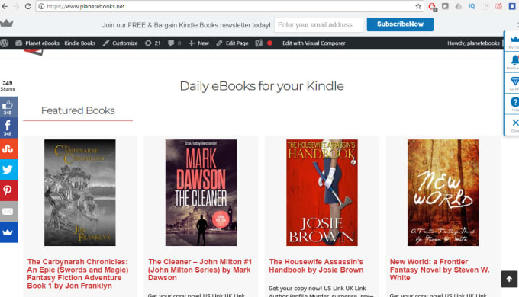Screen dimensions: 519x297
Task: Open the New World book cover
Action: tap(443, 193)
